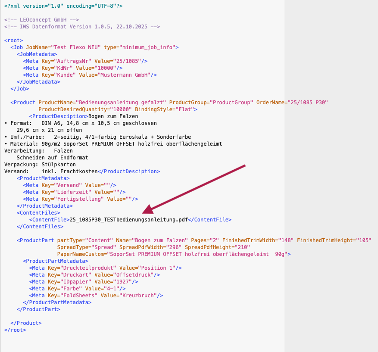378x352 pixels.
Task: Click the Meta Key "Lieferzeit" line
Action: click(74, 192)
